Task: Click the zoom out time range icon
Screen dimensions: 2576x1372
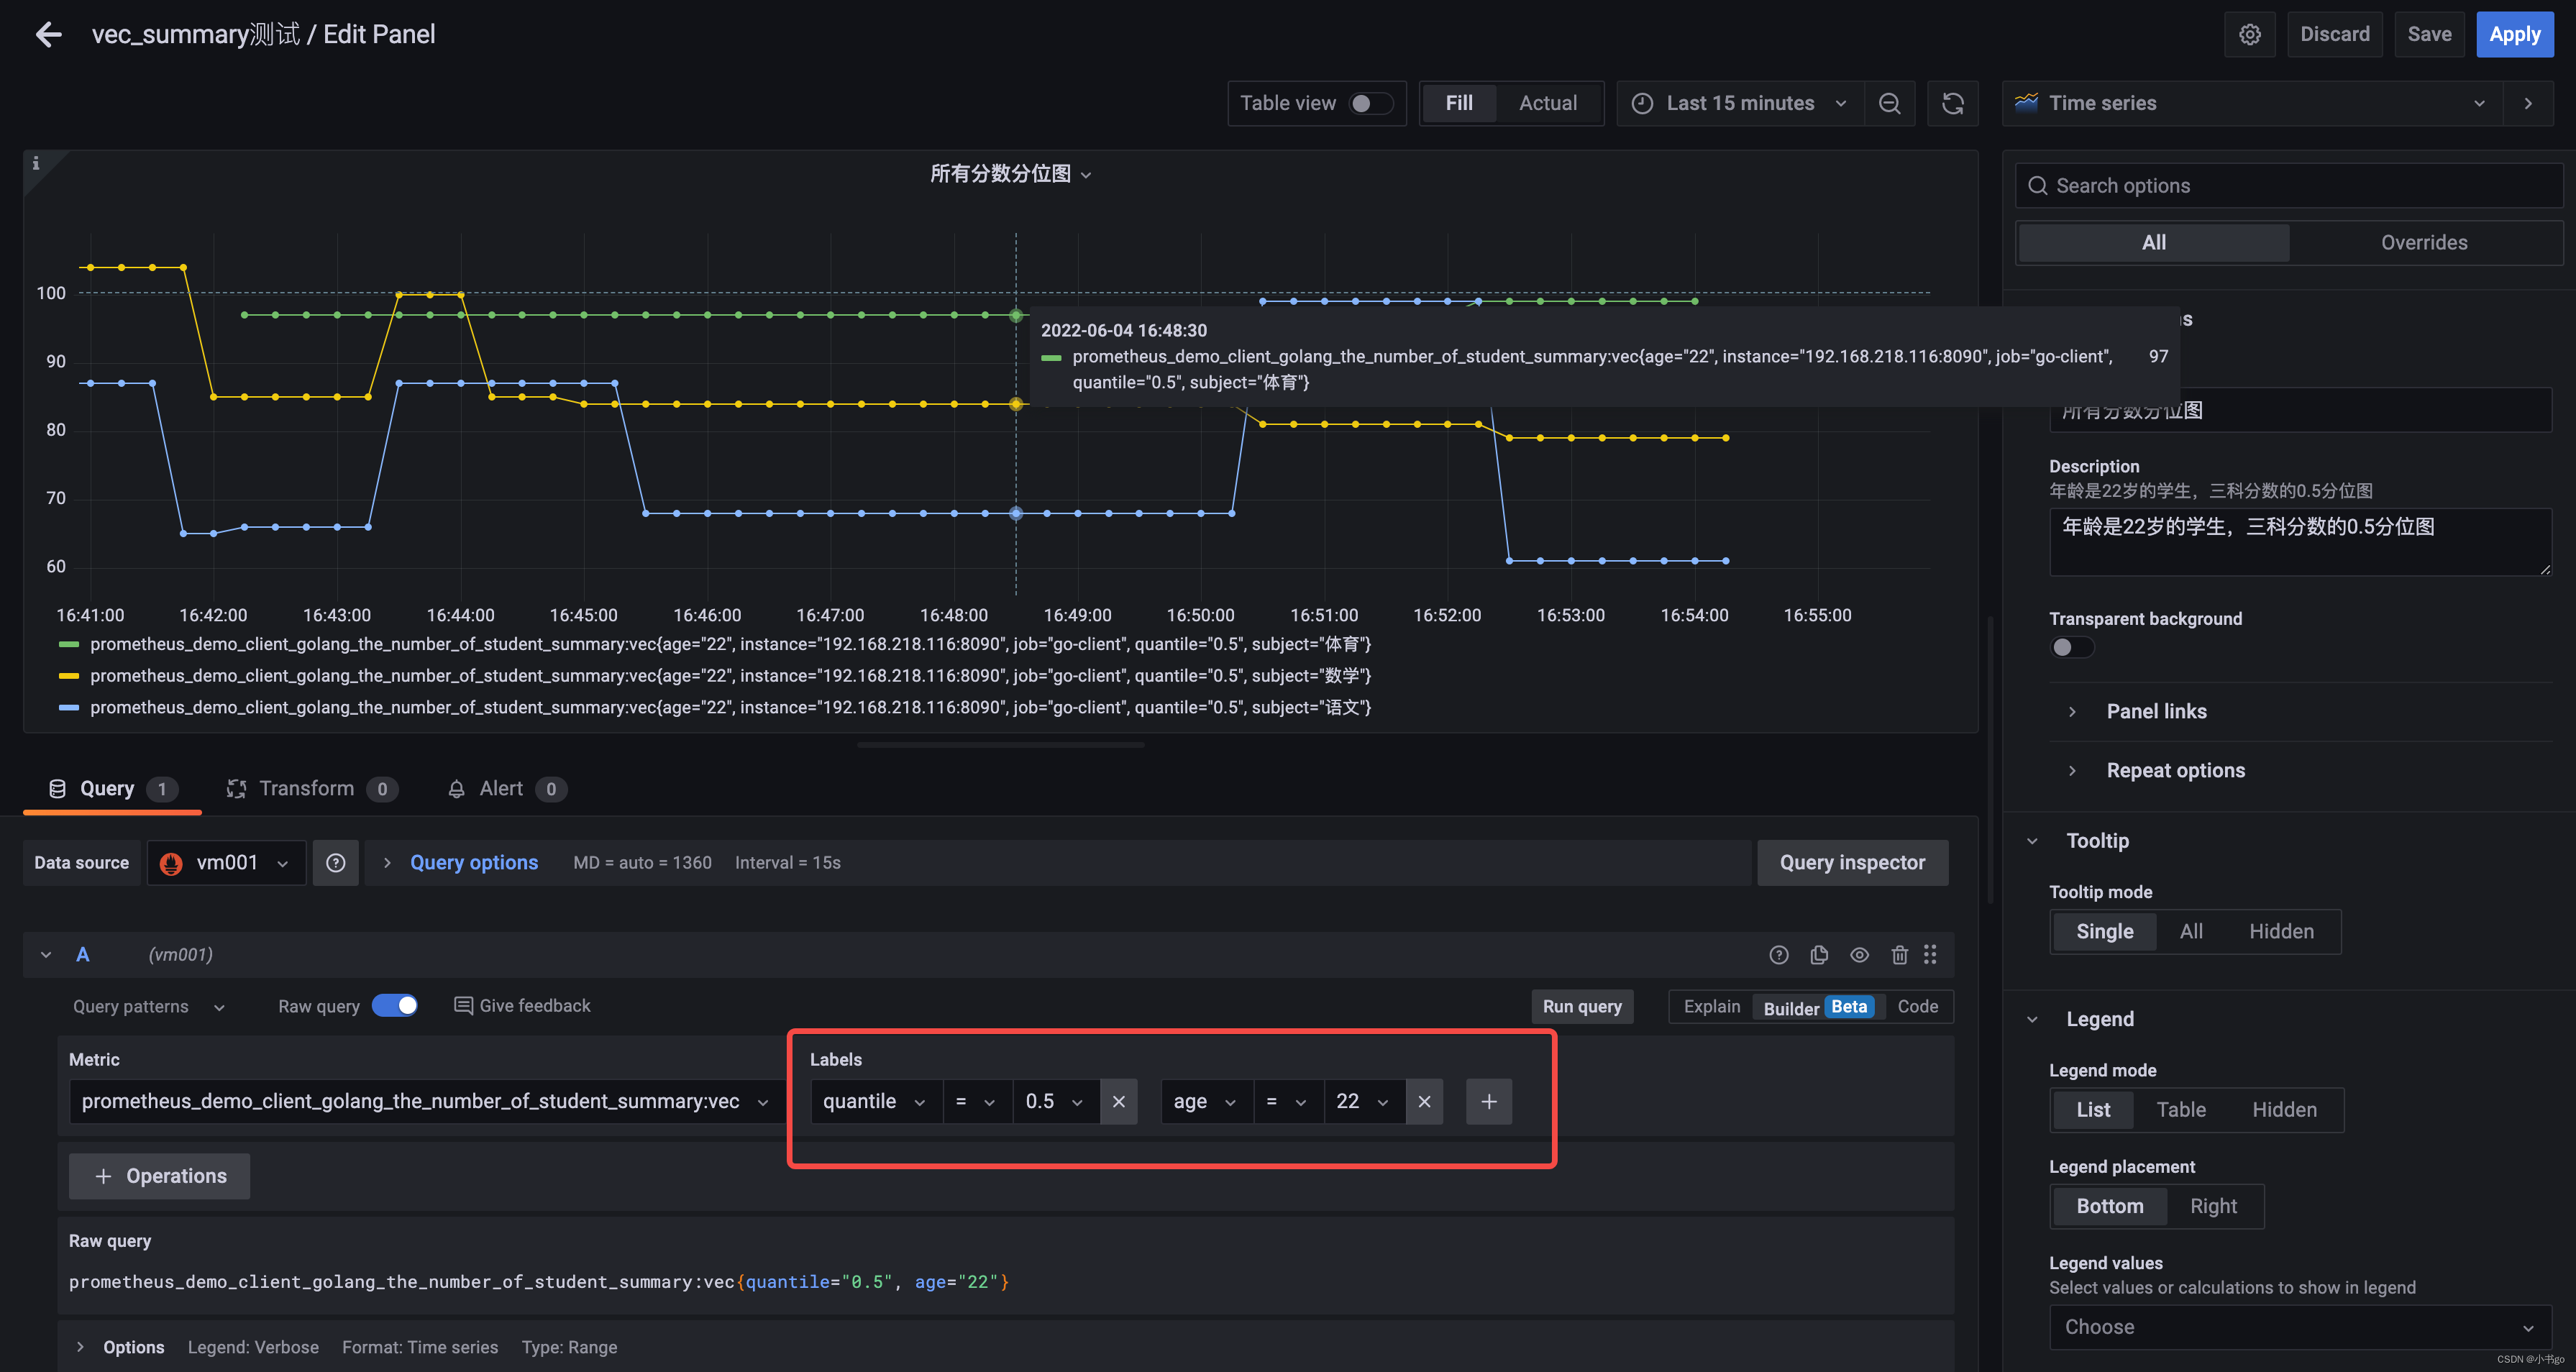Action: pyautogui.click(x=1889, y=104)
